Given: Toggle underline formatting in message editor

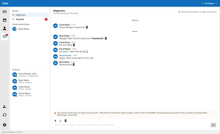Looking at the screenshot, I should (60, 121).
